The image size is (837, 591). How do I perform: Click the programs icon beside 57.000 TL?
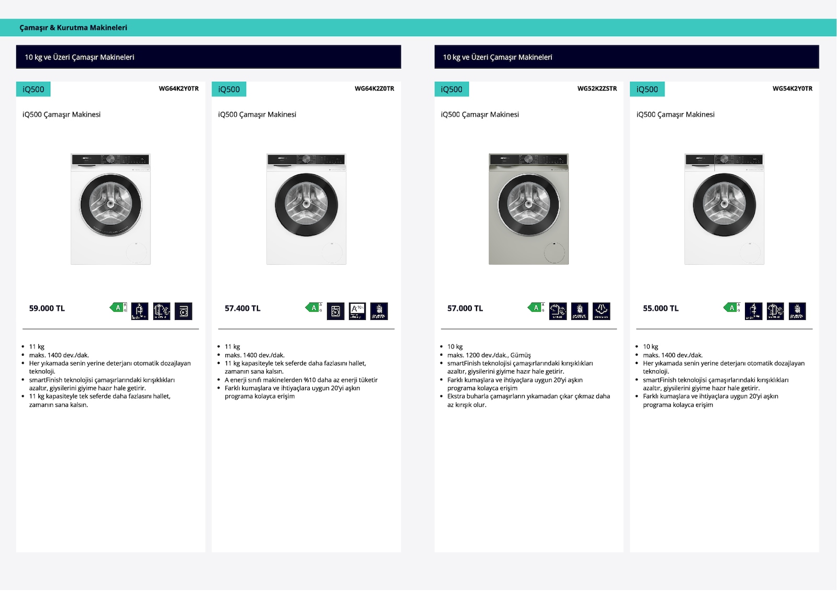pyautogui.click(x=580, y=311)
